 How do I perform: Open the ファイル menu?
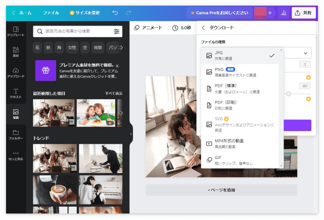(51, 13)
